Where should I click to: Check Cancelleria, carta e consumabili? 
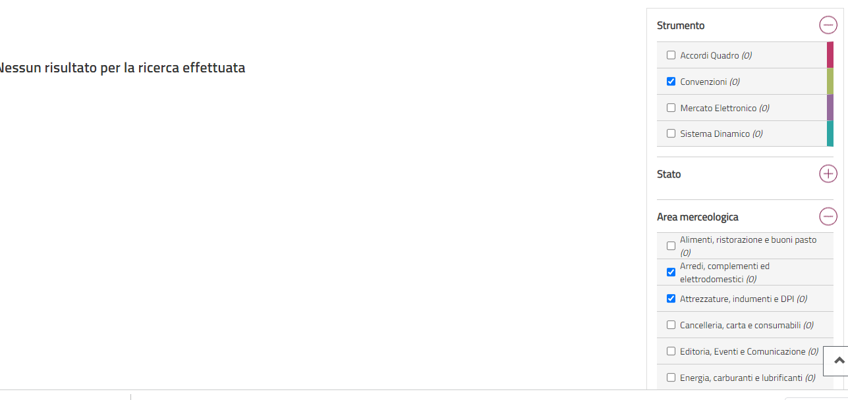pyautogui.click(x=671, y=325)
